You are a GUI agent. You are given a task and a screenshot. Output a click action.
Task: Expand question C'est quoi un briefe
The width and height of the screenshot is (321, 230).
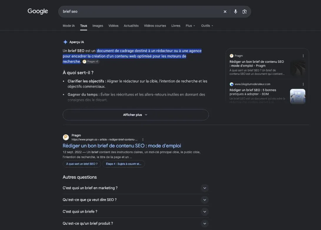[136, 212]
